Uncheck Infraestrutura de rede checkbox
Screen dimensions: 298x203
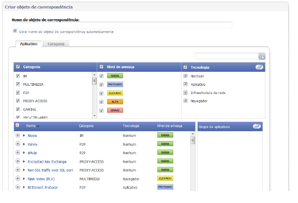click(x=185, y=92)
